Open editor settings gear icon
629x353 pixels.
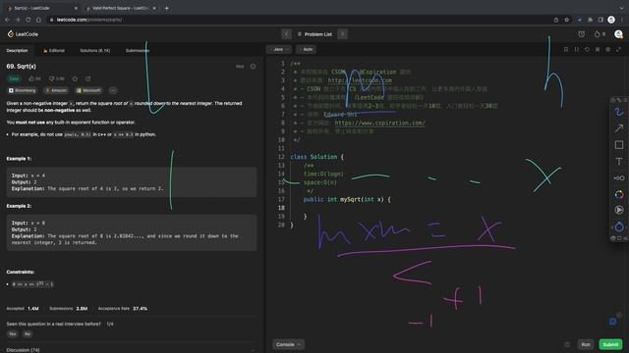(x=607, y=49)
